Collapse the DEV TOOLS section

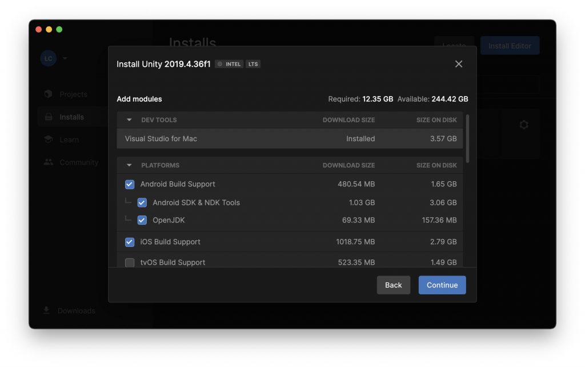pyautogui.click(x=129, y=120)
